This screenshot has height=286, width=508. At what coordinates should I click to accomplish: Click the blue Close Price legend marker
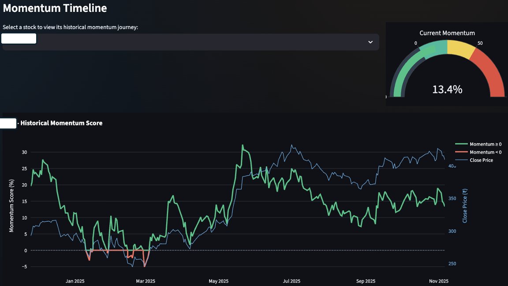[462, 160]
